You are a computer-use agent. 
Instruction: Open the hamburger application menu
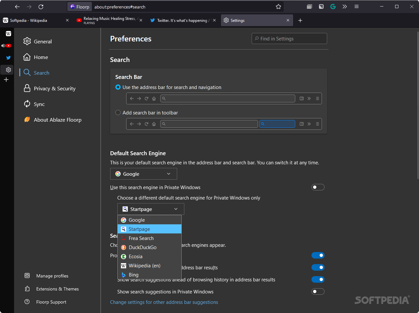(357, 7)
